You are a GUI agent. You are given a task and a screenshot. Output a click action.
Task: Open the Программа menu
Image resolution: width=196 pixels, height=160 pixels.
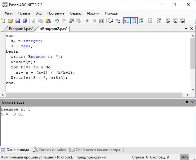(x=56, y=13)
